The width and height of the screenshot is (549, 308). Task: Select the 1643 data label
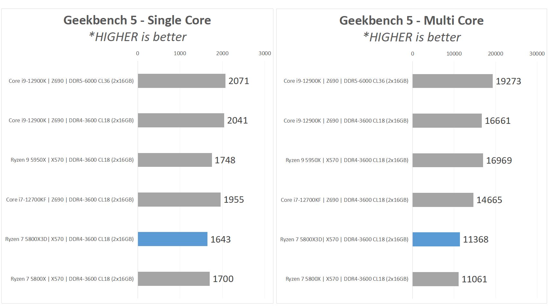(220, 239)
